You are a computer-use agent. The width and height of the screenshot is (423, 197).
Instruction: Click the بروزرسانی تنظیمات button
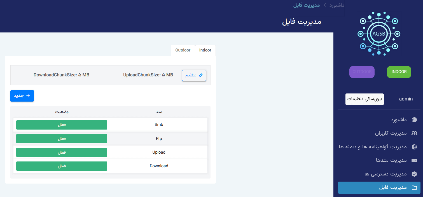[364, 99]
